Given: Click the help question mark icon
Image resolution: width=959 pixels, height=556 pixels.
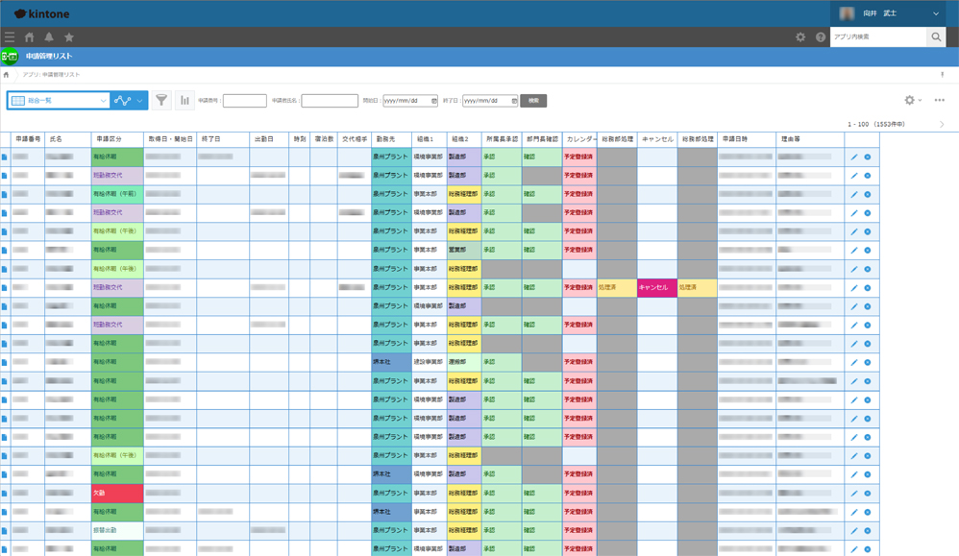Looking at the screenshot, I should tap(821, 37).
